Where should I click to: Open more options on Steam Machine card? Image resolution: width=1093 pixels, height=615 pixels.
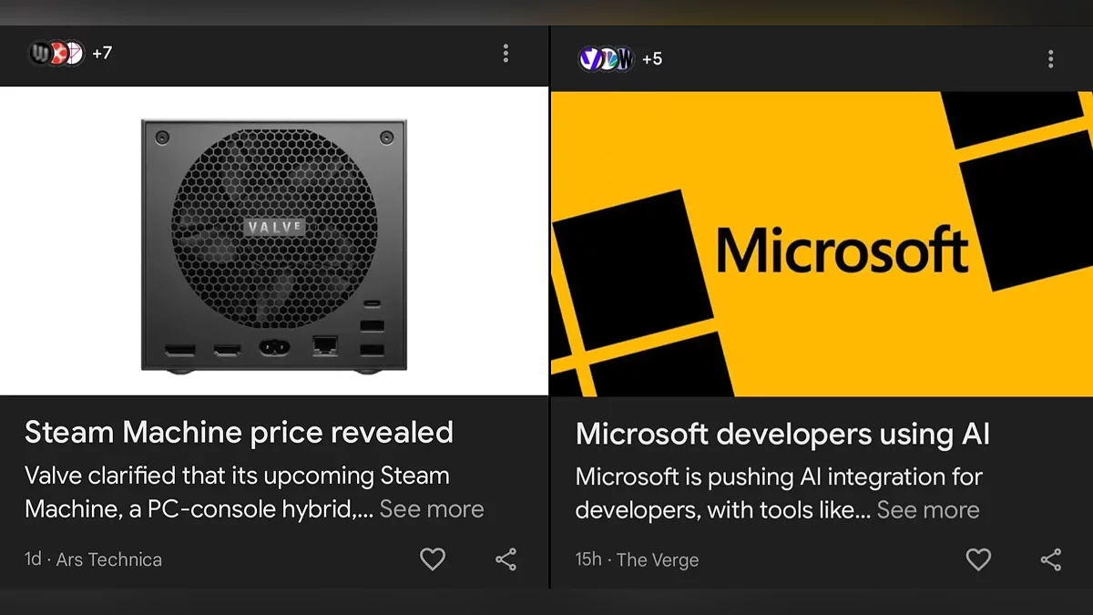pyautogui.click(x=506, y=54)
